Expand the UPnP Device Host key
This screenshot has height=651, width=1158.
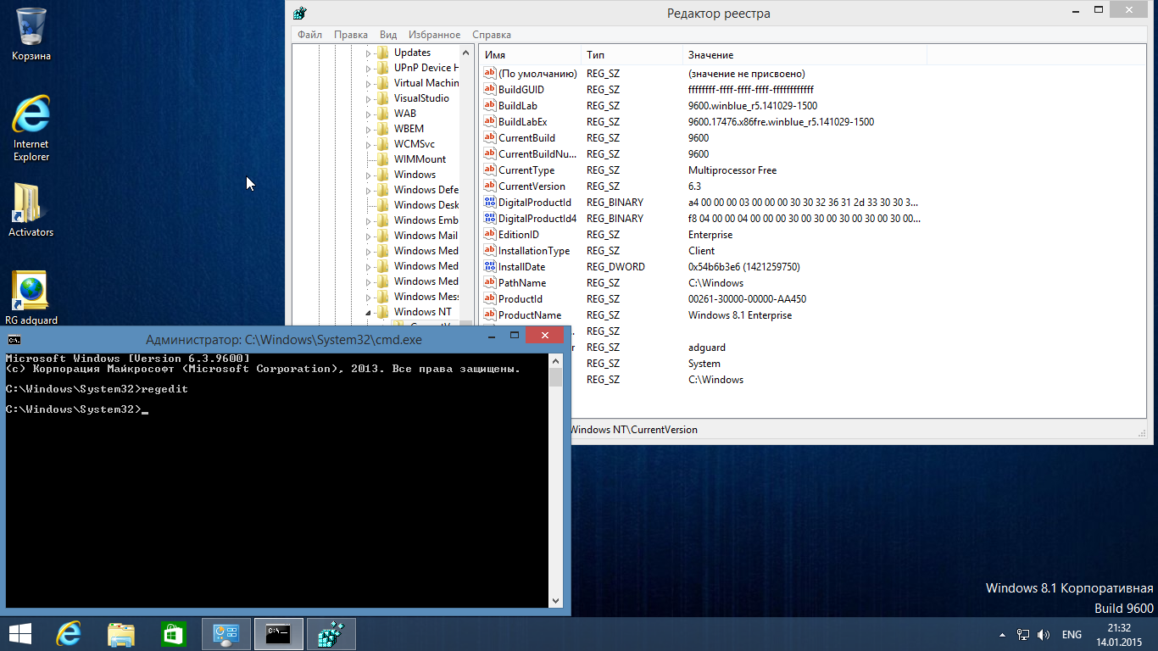click(369, 69)
